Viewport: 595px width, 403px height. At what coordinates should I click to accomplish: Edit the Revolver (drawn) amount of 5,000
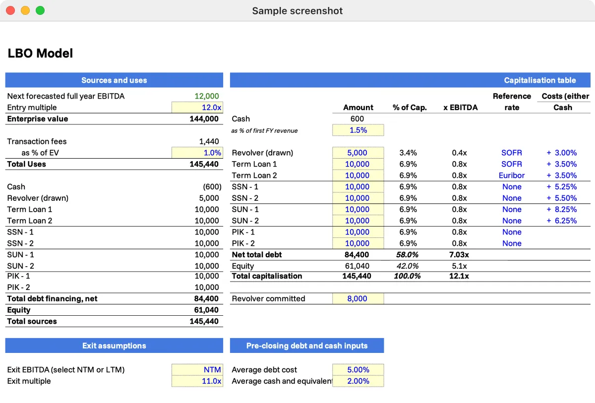(x=358, y=153)
